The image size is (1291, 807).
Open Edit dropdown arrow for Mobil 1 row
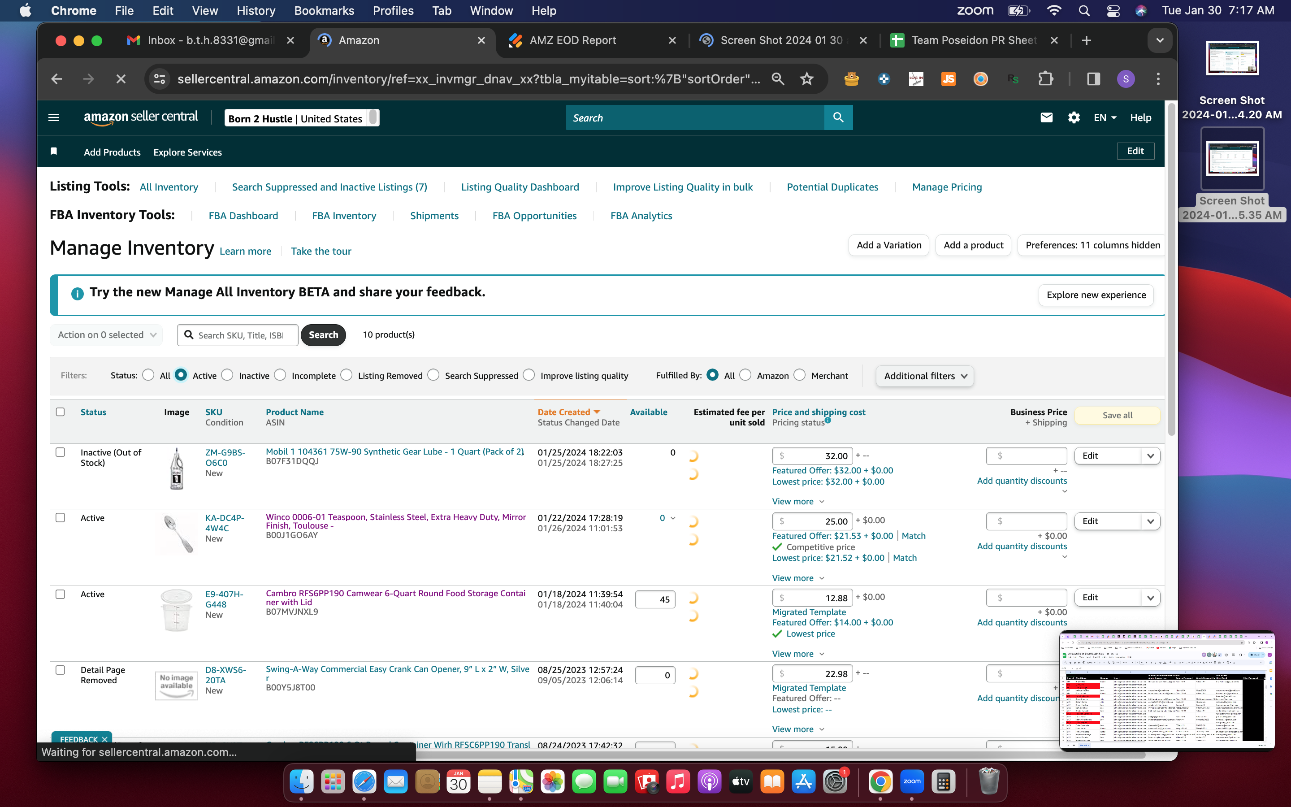(1151, 456)
